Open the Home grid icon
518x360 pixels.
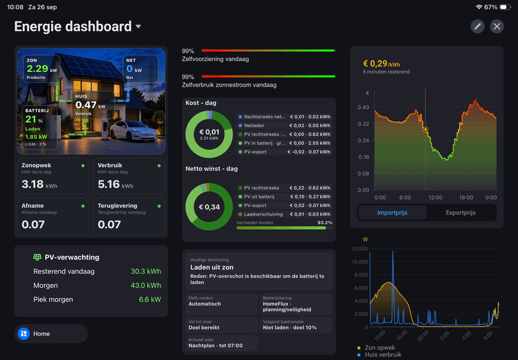coord(24,333)
